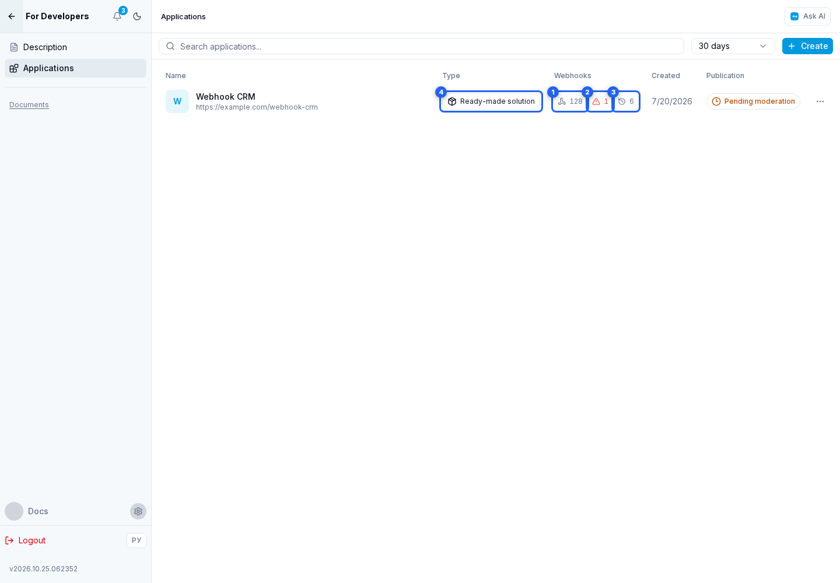840x583 pixels.
Task: Go back using the left arrow
Action: [12, 16]
